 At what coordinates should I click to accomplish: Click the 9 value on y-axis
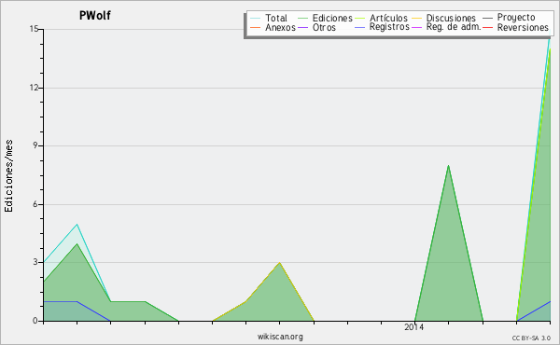pyautogui.click(x=35, y=145)
